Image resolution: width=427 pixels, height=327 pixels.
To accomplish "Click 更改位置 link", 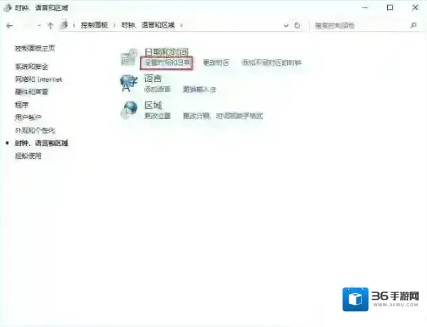I will (x=157, y=116).
